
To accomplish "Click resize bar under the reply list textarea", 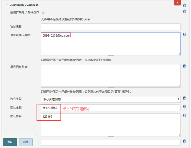I will pyautogui.click(x=111, y=87).
